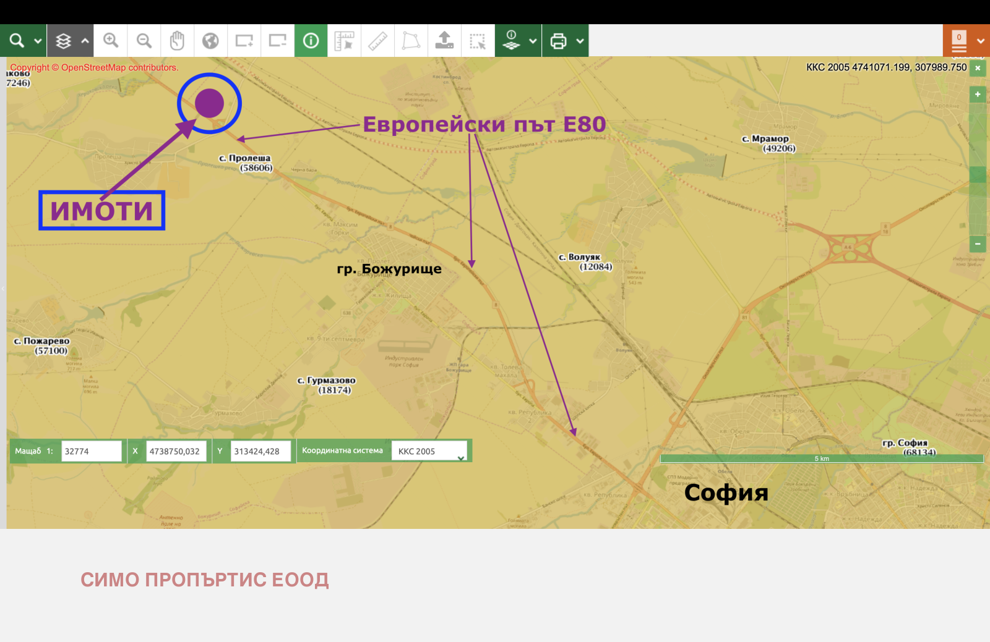Screen dimensions: 990x642
Task: Open the orange results list menu
Action: 959,41
